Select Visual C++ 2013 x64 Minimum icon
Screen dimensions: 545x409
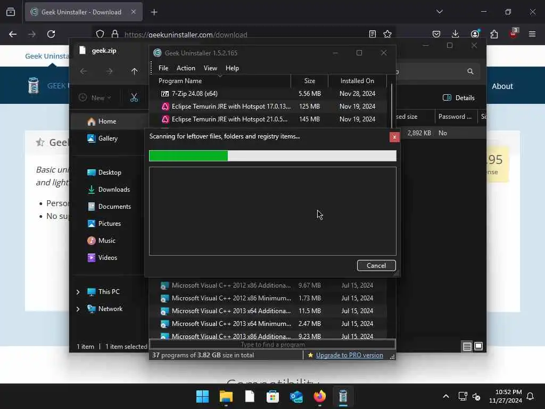coord(165,324)
